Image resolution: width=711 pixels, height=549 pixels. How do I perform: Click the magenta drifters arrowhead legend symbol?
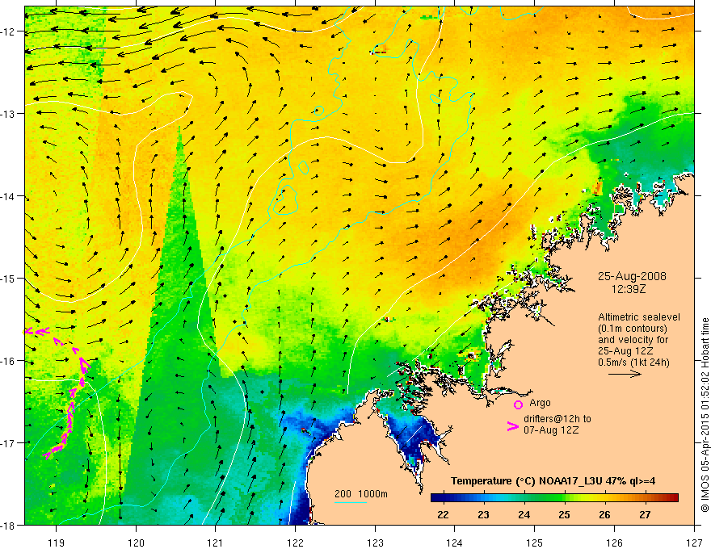click(513, 426)
